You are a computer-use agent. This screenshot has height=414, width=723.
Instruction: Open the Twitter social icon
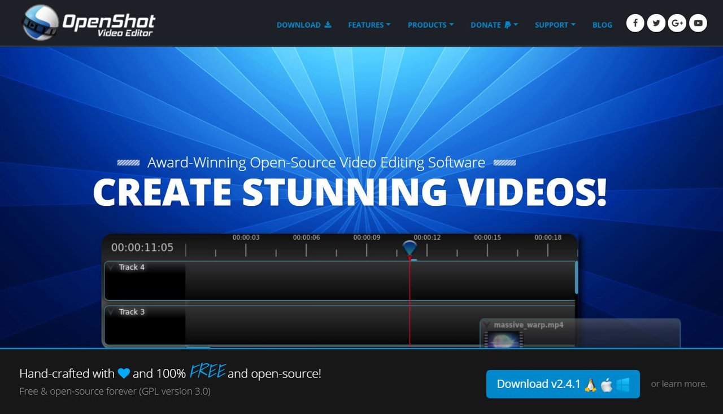pos(656,23)
